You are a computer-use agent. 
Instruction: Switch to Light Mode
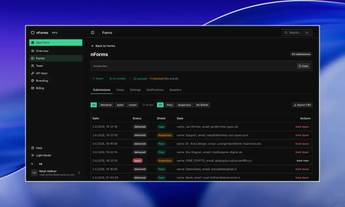(41, 156)
